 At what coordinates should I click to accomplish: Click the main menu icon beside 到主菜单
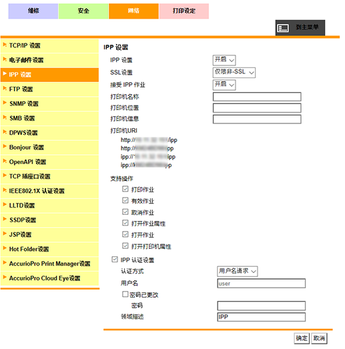(283, 28)
